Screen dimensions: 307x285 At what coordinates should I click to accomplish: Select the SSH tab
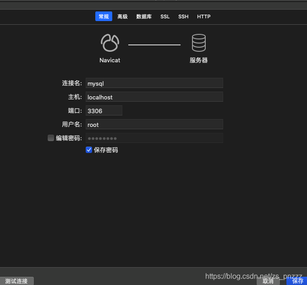(x=183, y=16)
